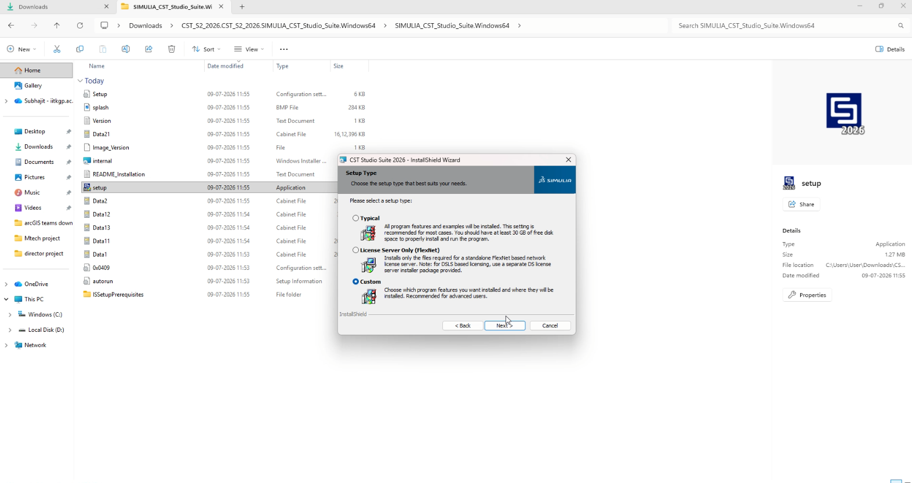
Task: Expand the Windows (C:) drive node
Action: [x=10, y=314]
